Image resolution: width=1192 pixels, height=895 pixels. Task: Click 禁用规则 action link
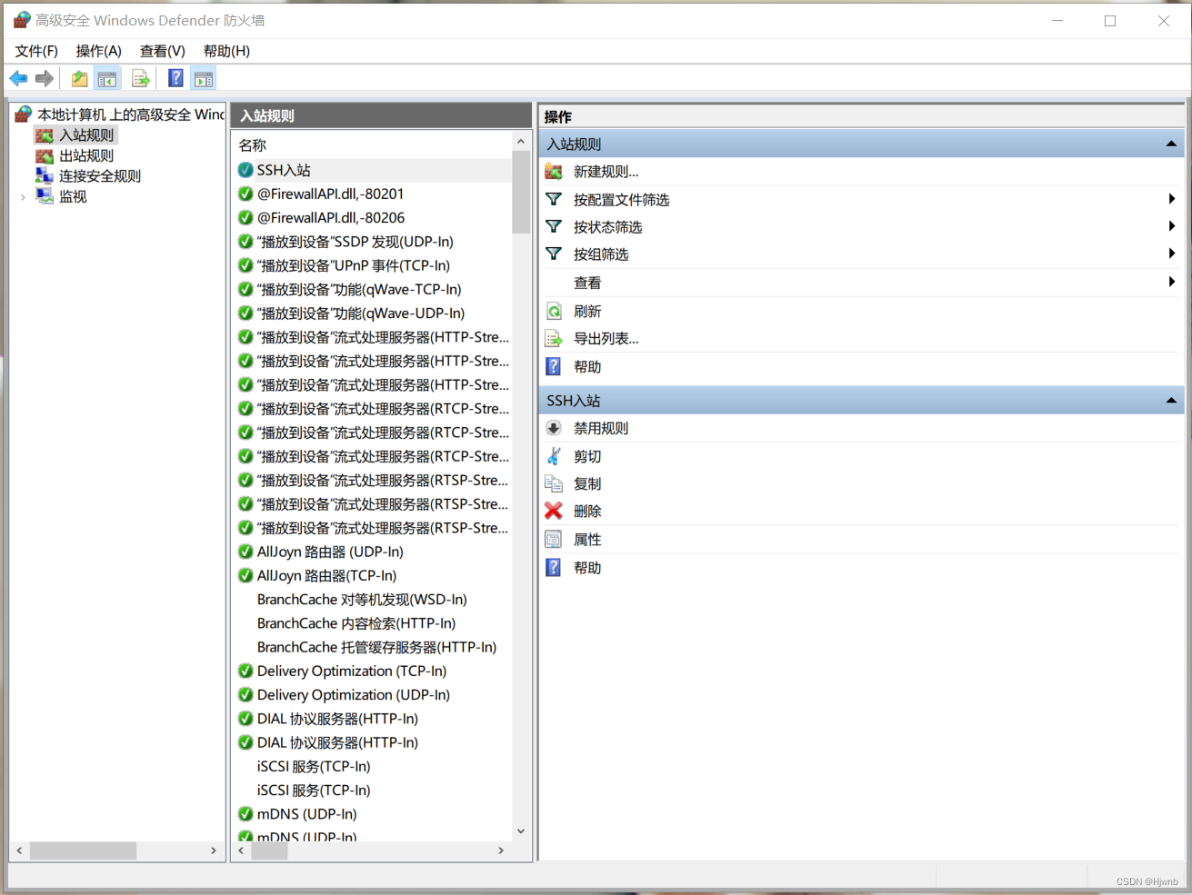[x=601, y=428]
